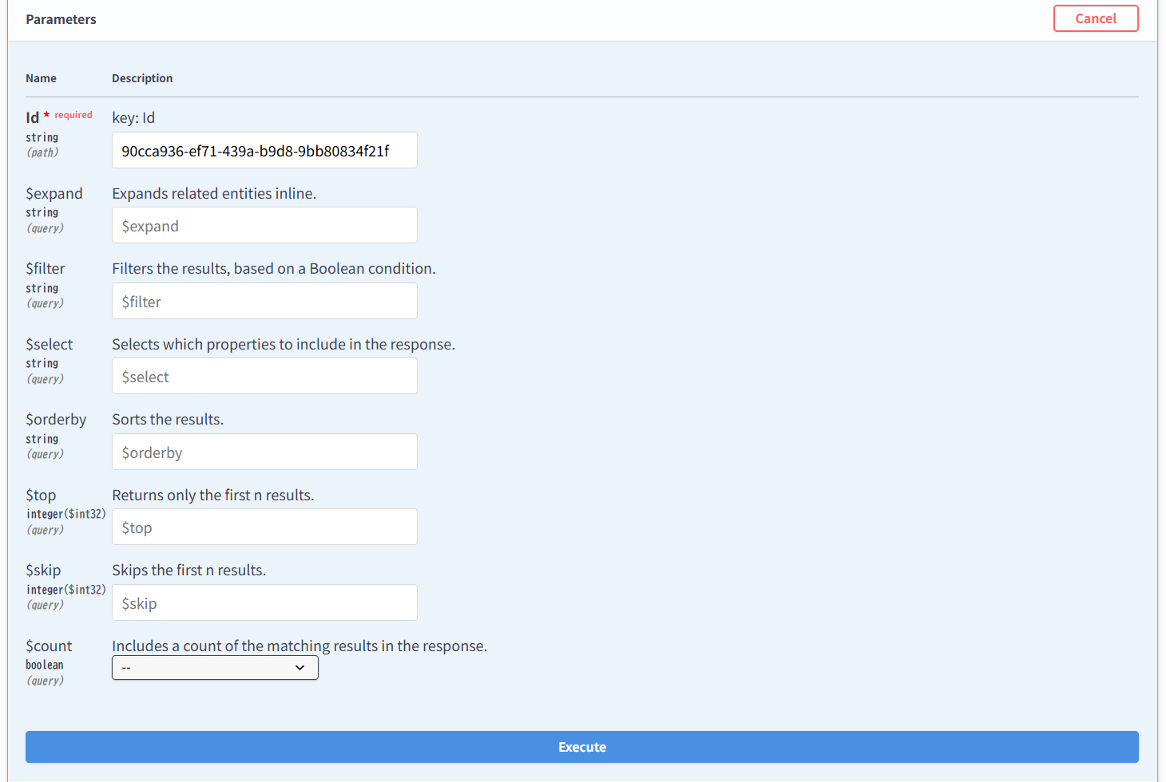Click the '$select' parameter name
This screenshot has height=782, width=1166.
[50, 344]
